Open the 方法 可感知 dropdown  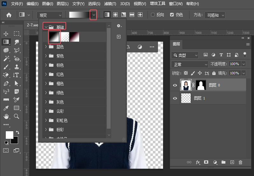[215, 15]
